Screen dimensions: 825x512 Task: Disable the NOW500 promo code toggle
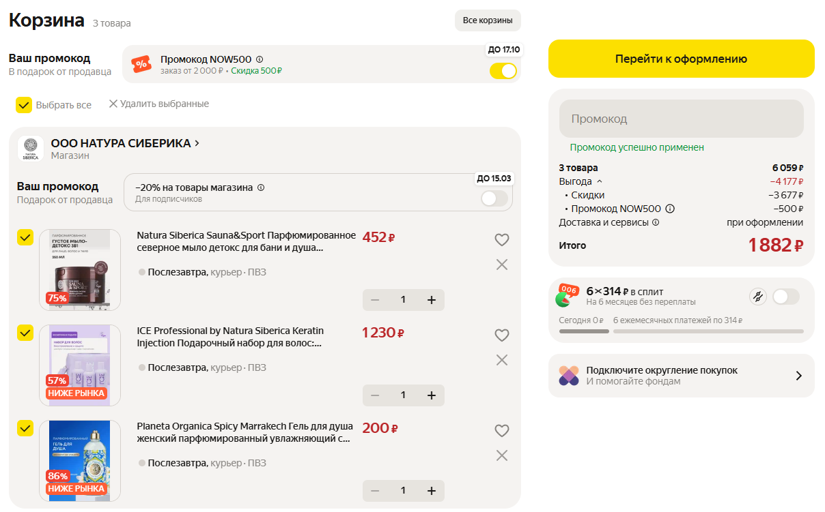(503, 70)
